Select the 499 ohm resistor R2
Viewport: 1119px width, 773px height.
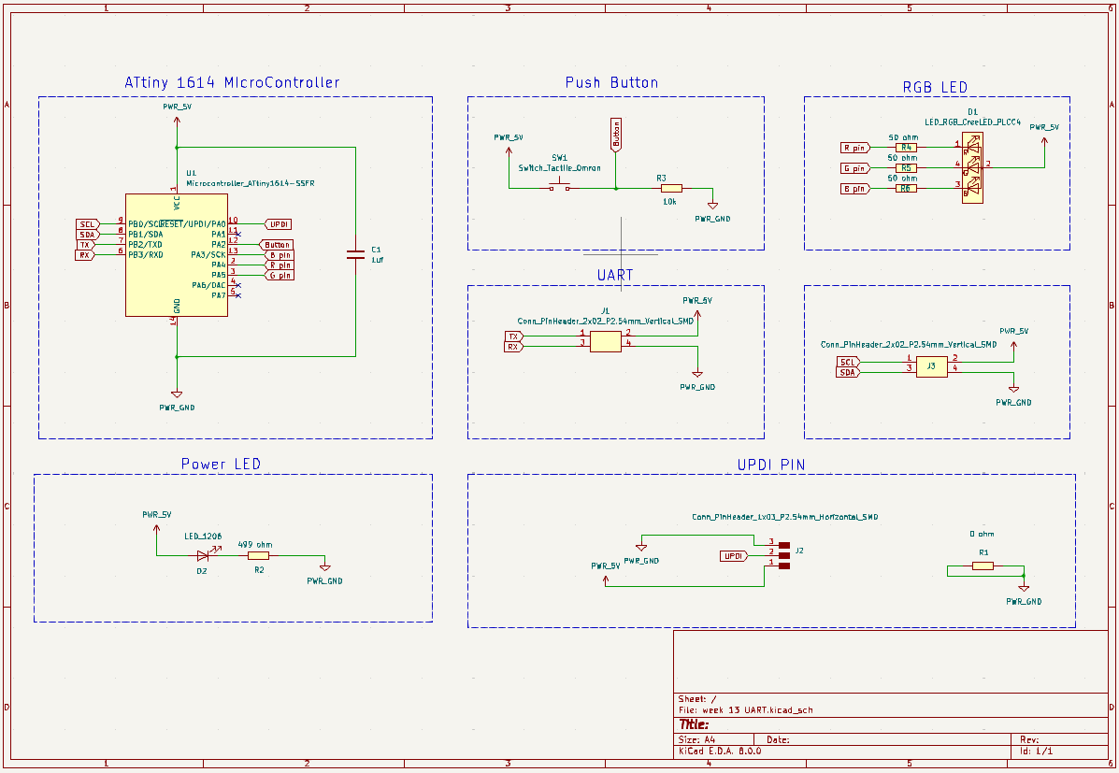tap(258, 555)
